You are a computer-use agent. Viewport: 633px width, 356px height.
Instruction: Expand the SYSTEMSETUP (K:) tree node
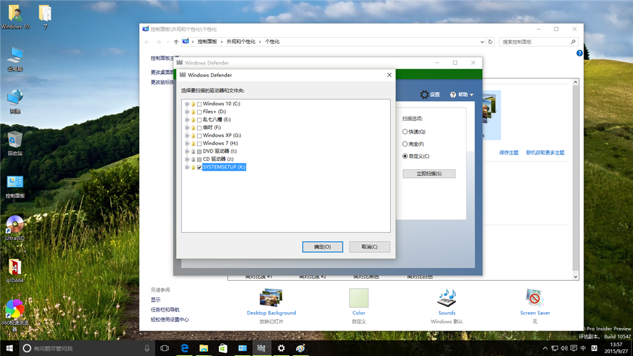187,167
